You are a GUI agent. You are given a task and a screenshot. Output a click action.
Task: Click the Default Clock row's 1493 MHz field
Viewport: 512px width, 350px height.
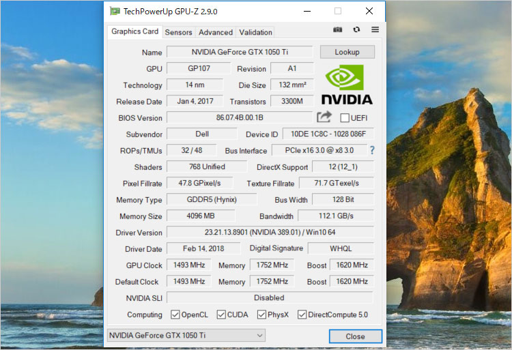click(188, 281)
